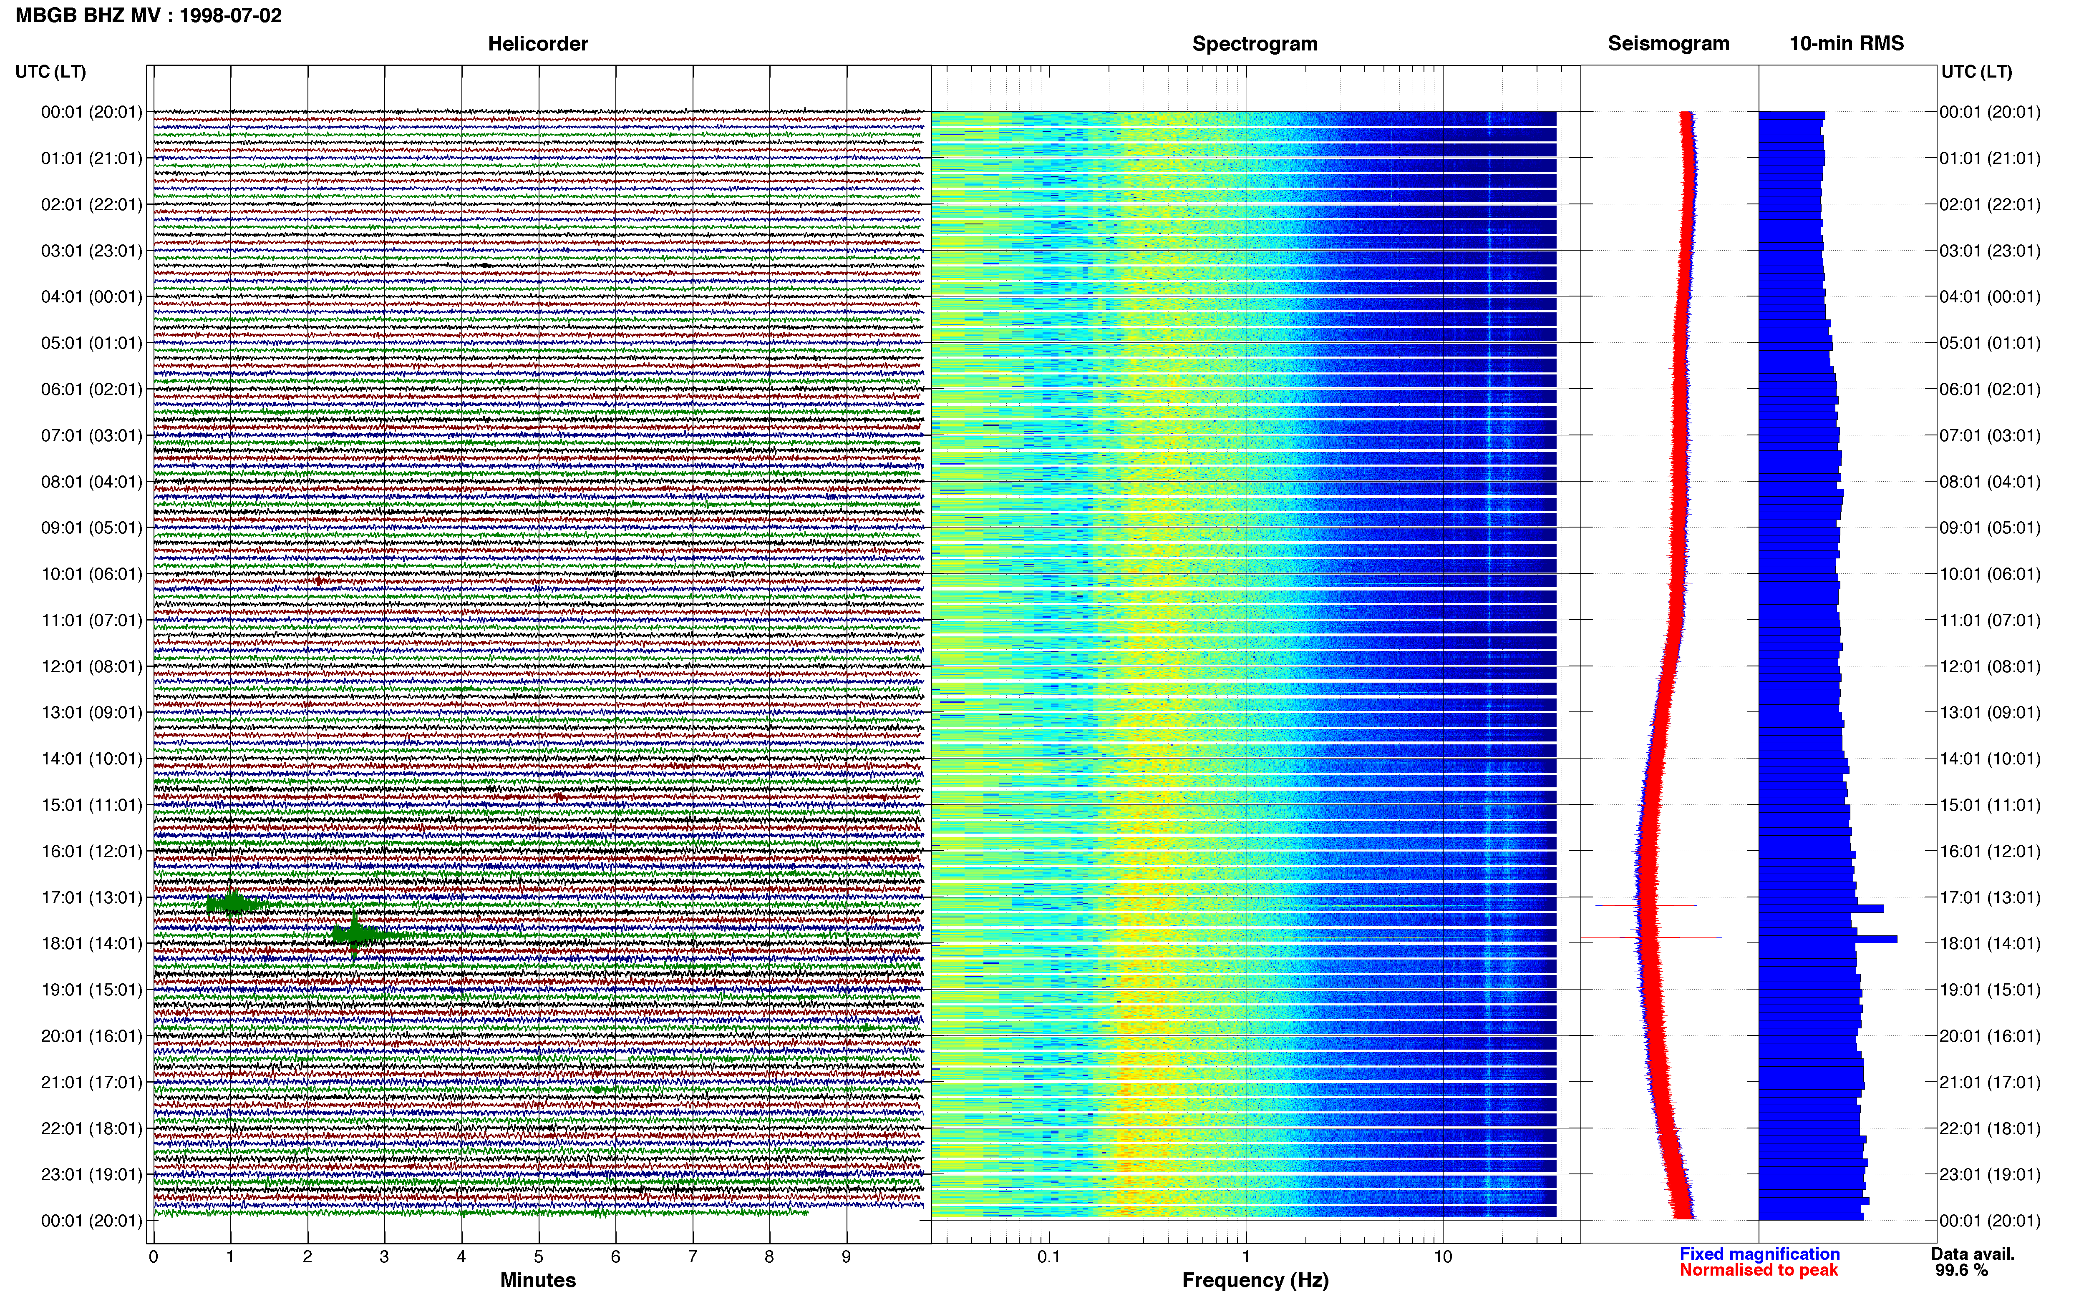Click the 0.1 tick on Frequency axis
2094x1309 pixels.
point(1049,1256)
